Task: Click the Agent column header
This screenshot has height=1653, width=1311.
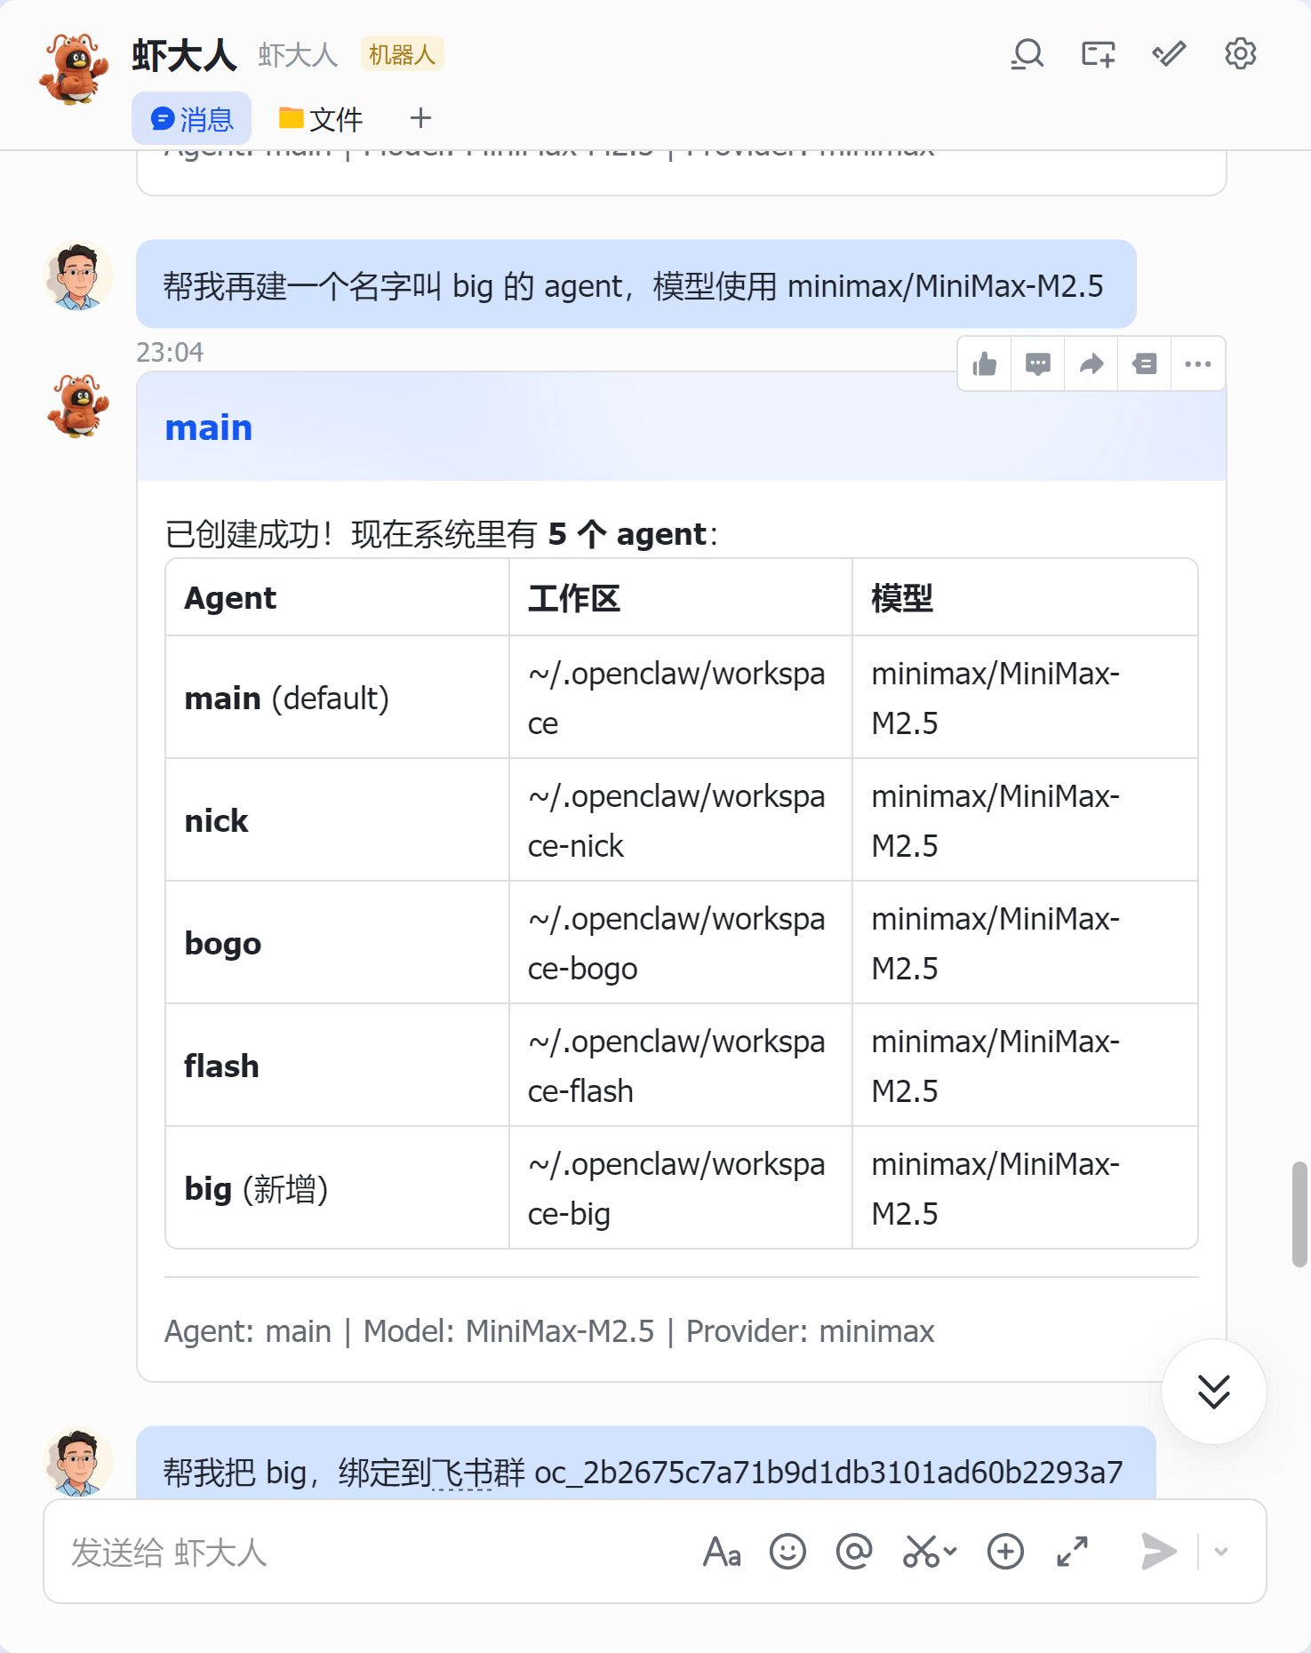Action: (337, 597)
